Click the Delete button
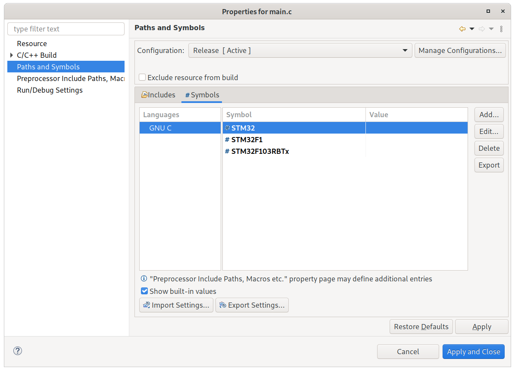Viewport: 515px width, 371px height. (489, 148)
